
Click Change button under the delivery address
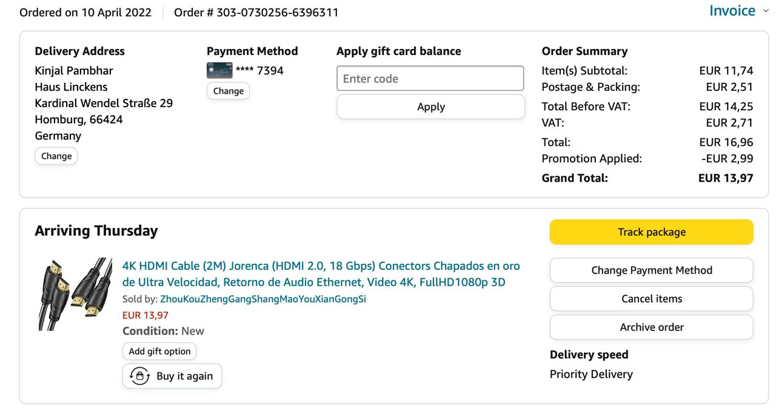56,156
